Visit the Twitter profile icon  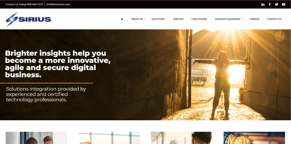click(277, 5)
